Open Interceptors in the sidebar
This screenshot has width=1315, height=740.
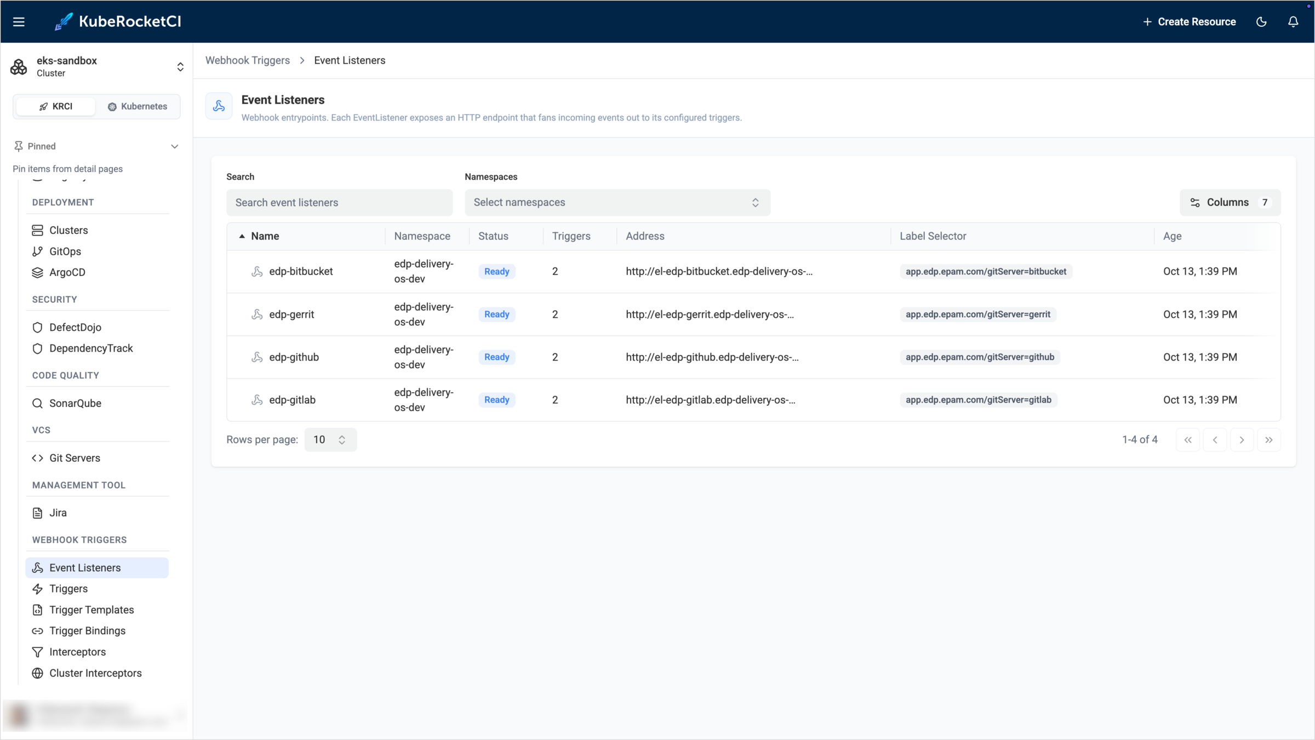click(96, 652)
